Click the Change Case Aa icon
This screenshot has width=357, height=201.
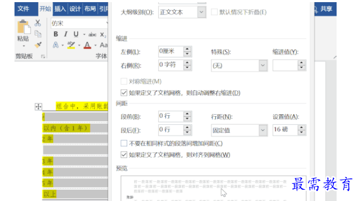[104, 45]
